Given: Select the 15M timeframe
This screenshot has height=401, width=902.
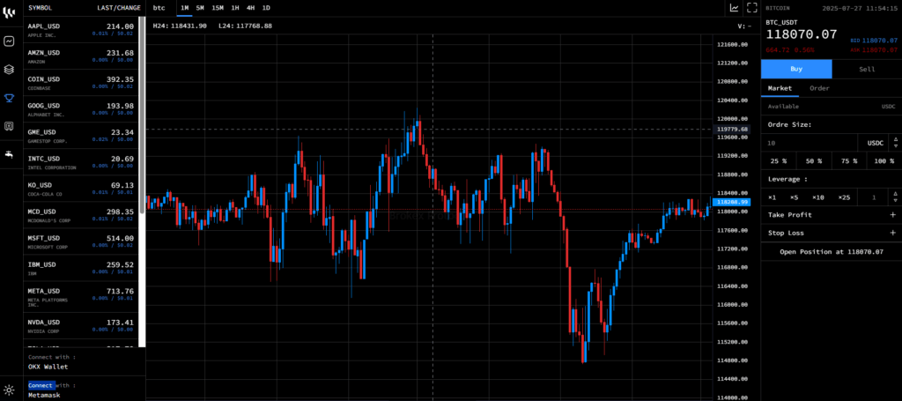Looking at the screenshot, I should point(218,8).
